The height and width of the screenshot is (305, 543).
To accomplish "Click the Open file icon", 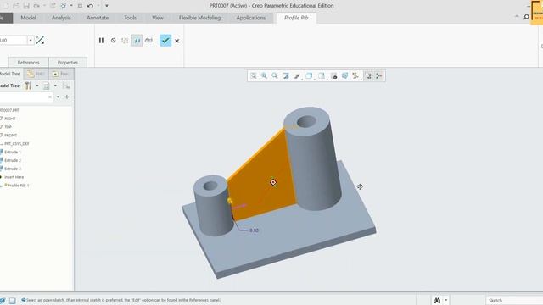I will click(x=16, y=6).
